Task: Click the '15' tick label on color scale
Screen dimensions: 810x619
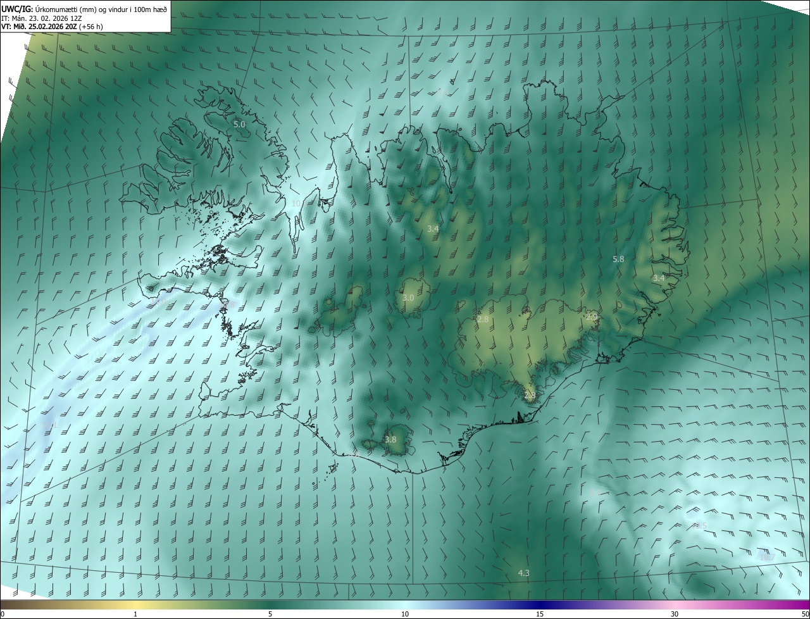Action: [x=540, y=614]
